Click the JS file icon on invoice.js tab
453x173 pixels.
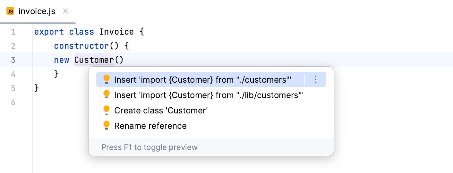[x=10, y=12]
